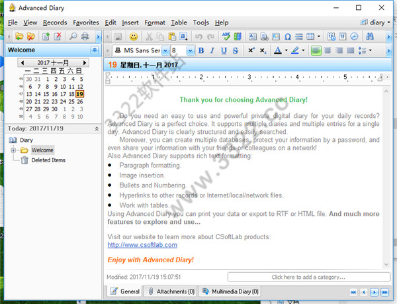Click the Select All icon
The height and width of the screenshot is (304, 397).
pyautogui.click(x=183, y=36)
